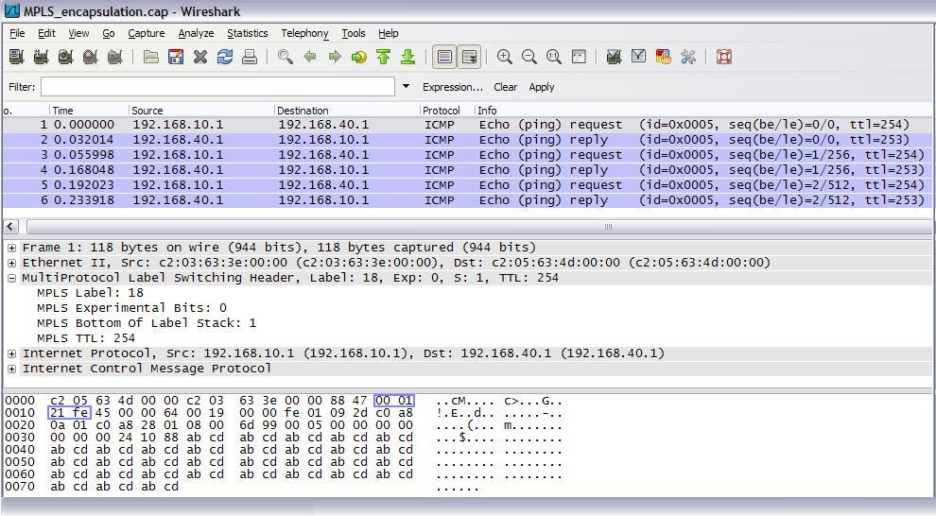936x516 pixels.
Task: Open the View menu
Action: [78, 33]
